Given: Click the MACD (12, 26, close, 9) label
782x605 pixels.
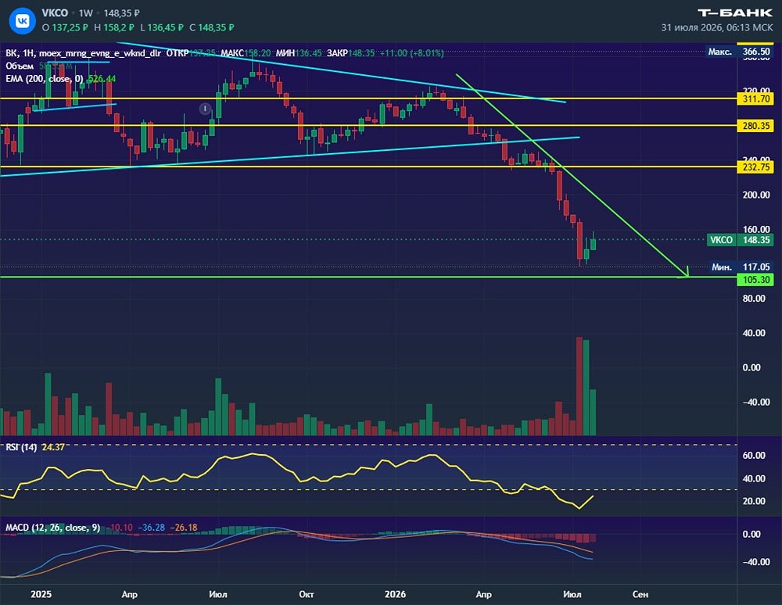Looking at the screenshot, I should [53, 528].
